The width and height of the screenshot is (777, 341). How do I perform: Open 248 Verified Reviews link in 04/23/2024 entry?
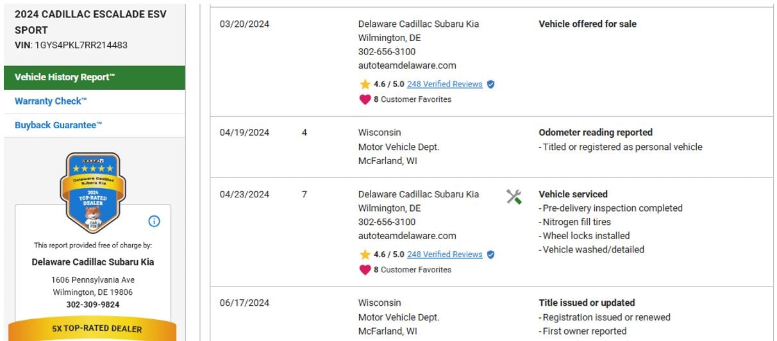[x=444, y=254]
